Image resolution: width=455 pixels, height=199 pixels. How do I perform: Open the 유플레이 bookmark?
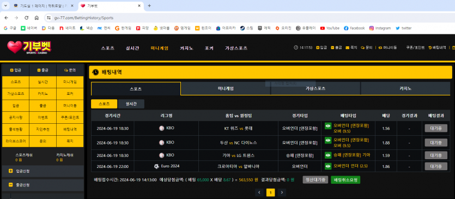click(x=306, y=28)
